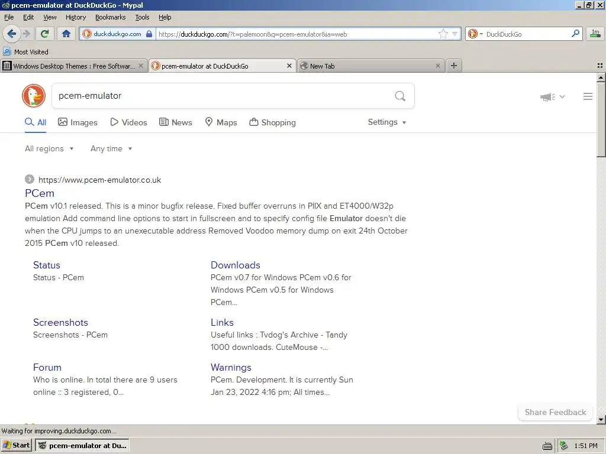
Task: Open the Home page button
Action: coord(66,34)
